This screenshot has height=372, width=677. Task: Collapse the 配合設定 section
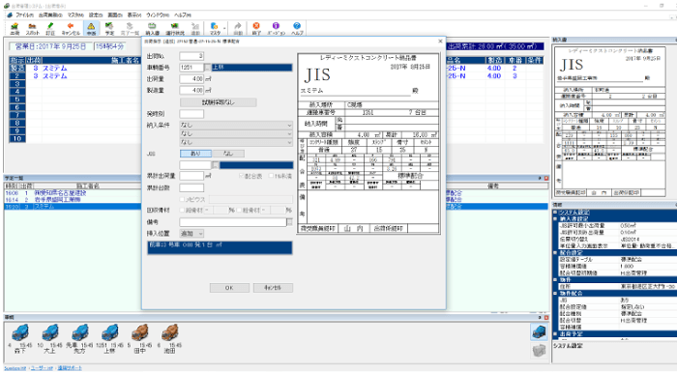[x=556, y=253]
